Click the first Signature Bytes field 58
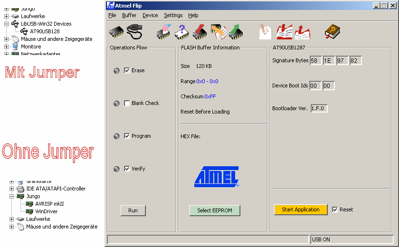Screen dimensions: 399x247 (x=315, y=60)
